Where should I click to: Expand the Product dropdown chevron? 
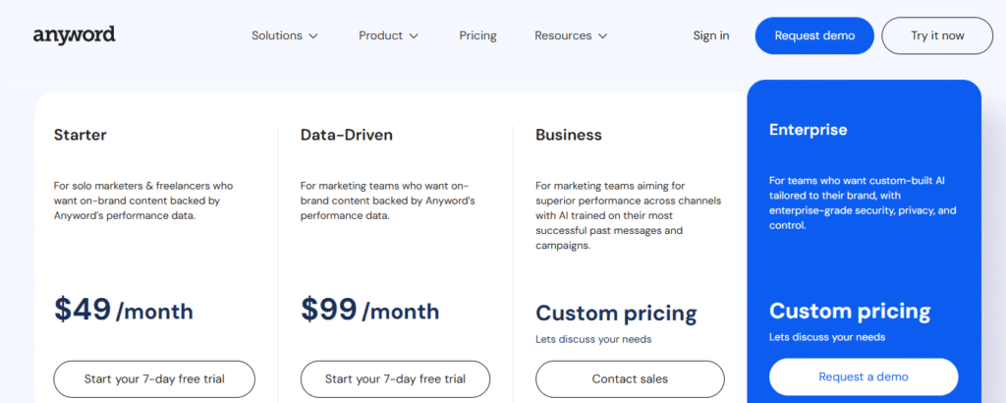(414, 36)
